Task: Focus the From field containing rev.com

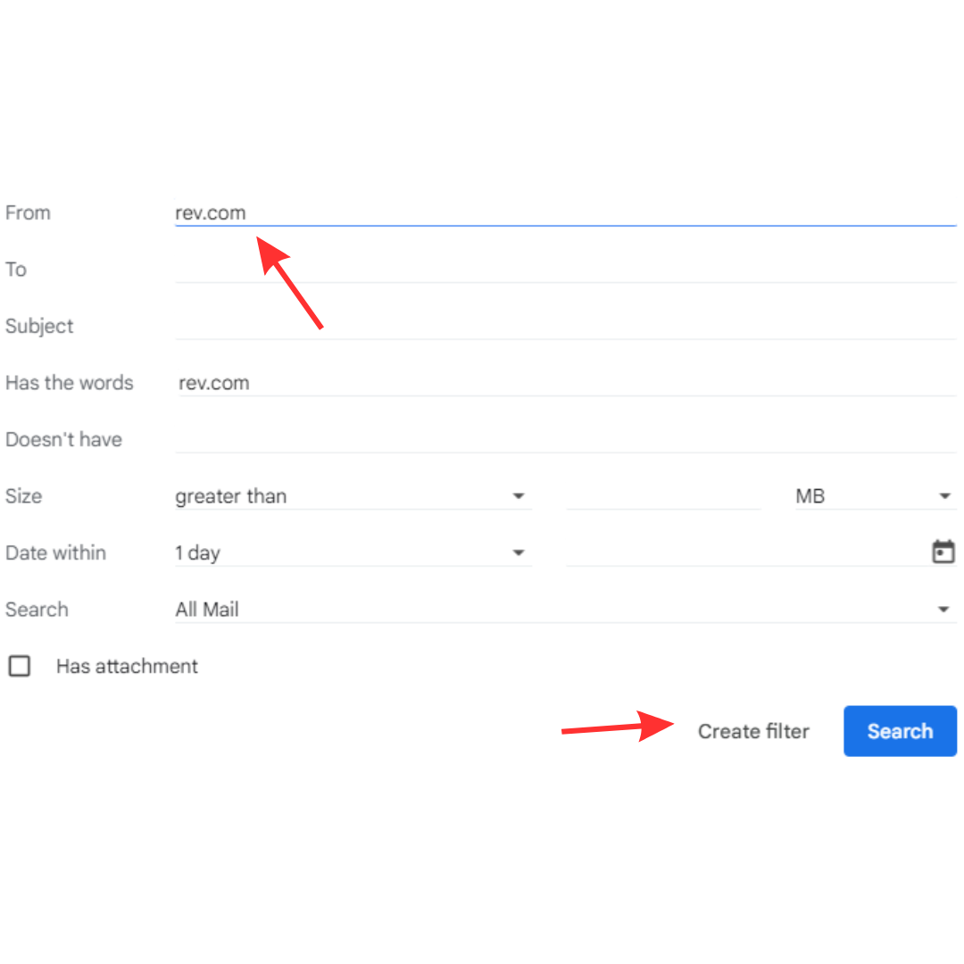Action: click(566, 212)
